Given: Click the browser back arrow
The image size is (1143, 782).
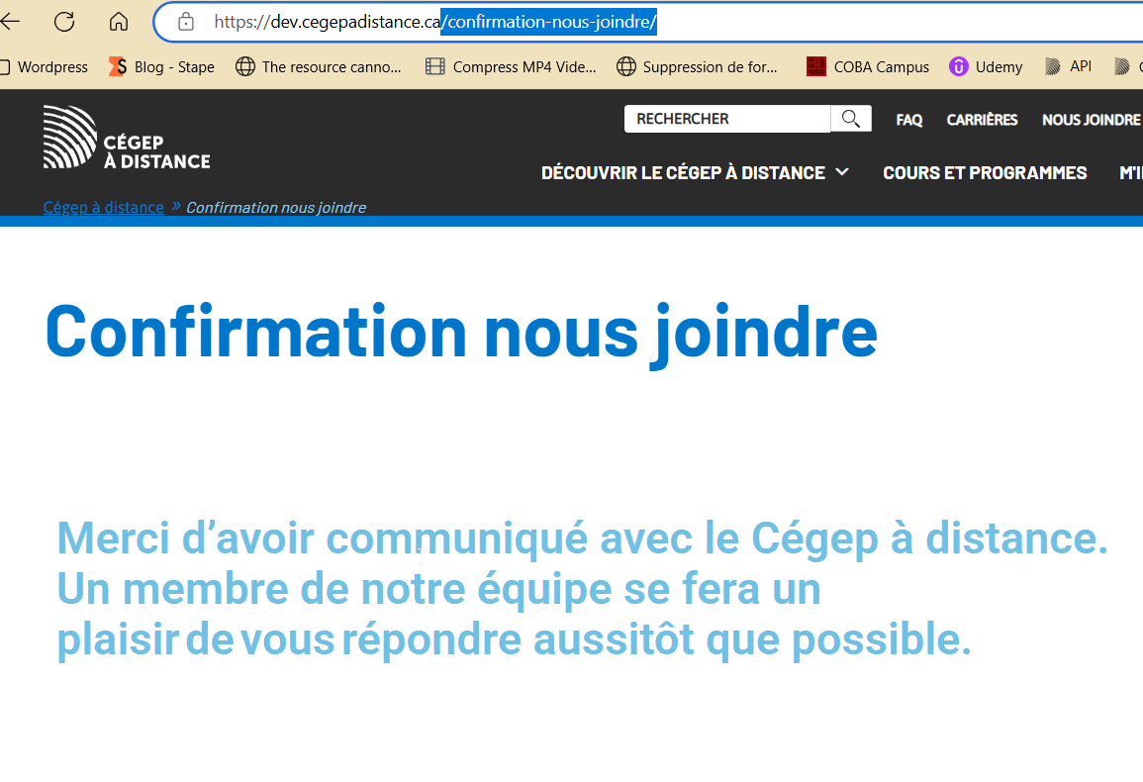Looking at the screenshot, I should 10,22.
